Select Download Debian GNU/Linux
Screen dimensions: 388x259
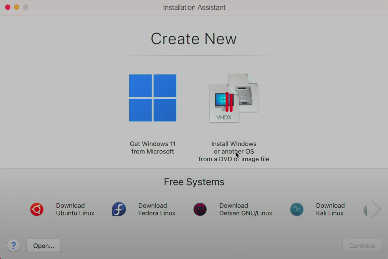coord(245,209)
